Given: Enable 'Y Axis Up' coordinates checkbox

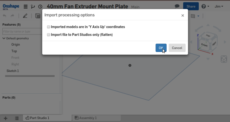Looking at the screenshot, I should 48,27.
